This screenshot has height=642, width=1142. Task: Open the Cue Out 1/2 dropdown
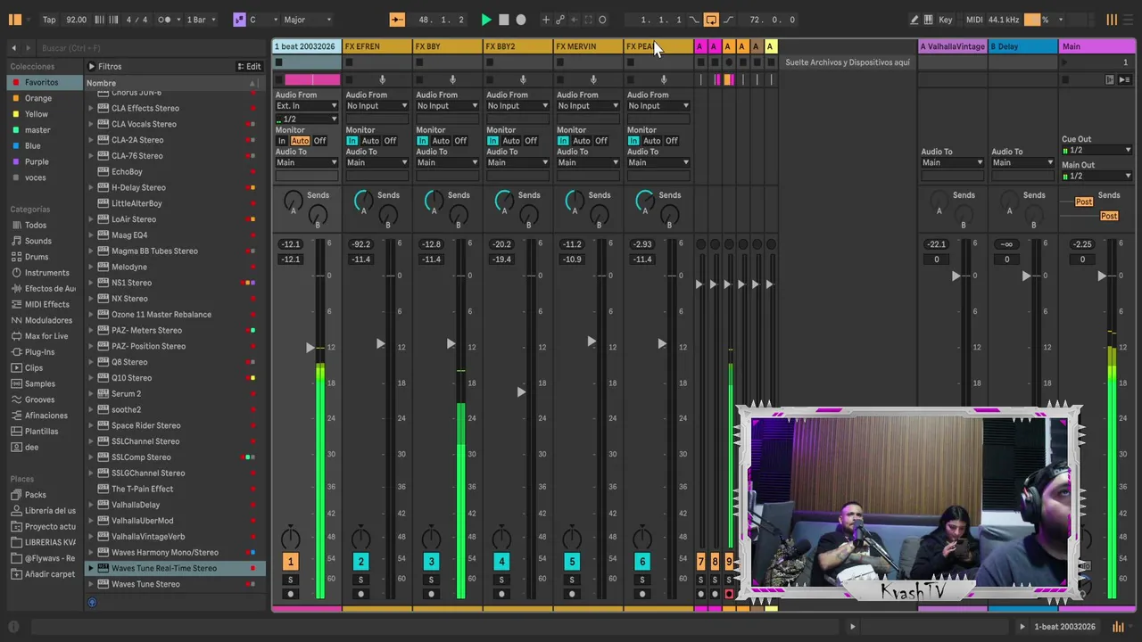(1096, 151)
